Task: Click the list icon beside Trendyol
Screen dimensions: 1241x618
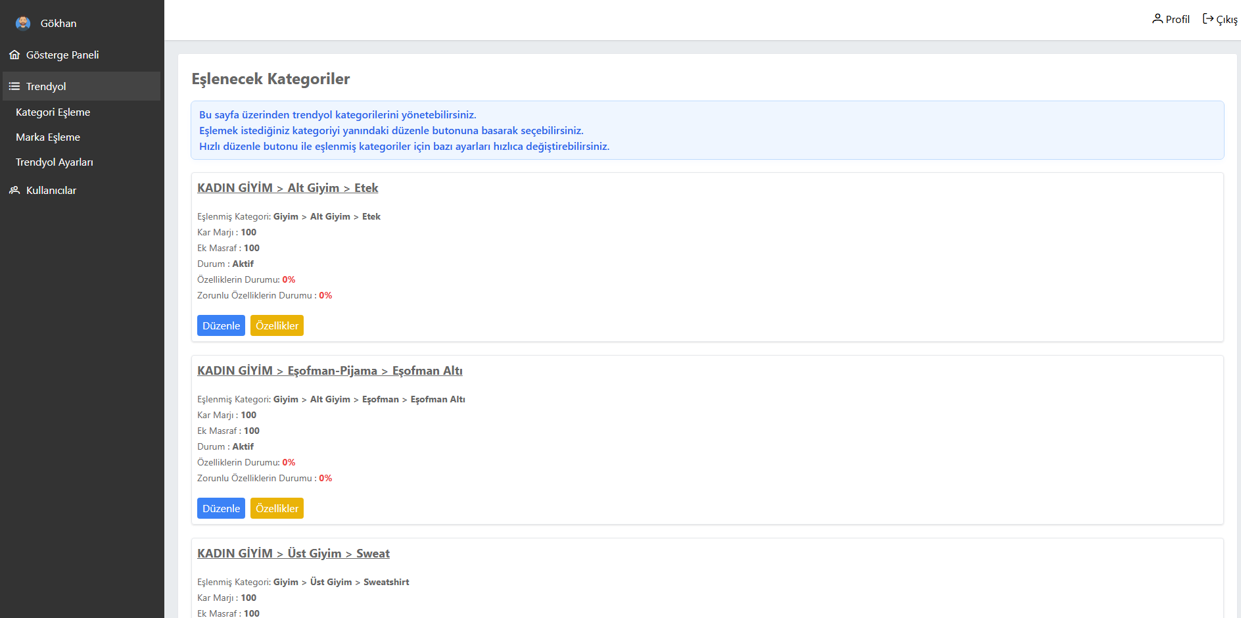Action: point(14,87)
